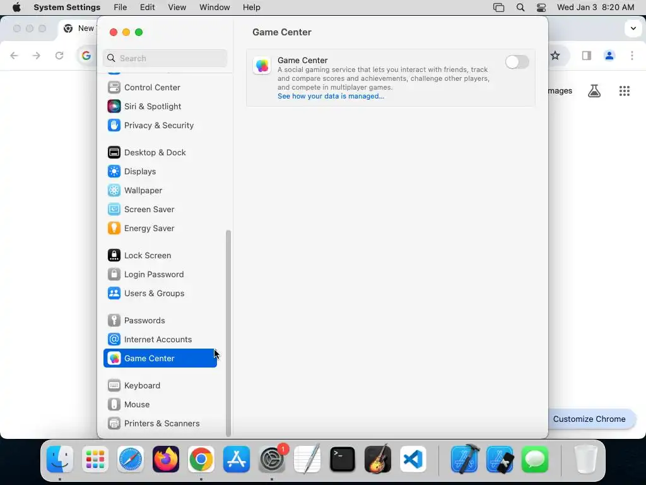Image resolution: width=646 pixels, height=485 pixels.
Task: Bookmark this page with Chrome's star
Action: point(555,56)
